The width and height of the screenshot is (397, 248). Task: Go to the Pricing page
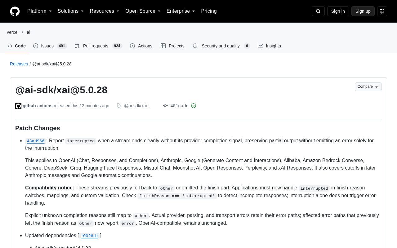pyautogui.click(x=209, y=11)
